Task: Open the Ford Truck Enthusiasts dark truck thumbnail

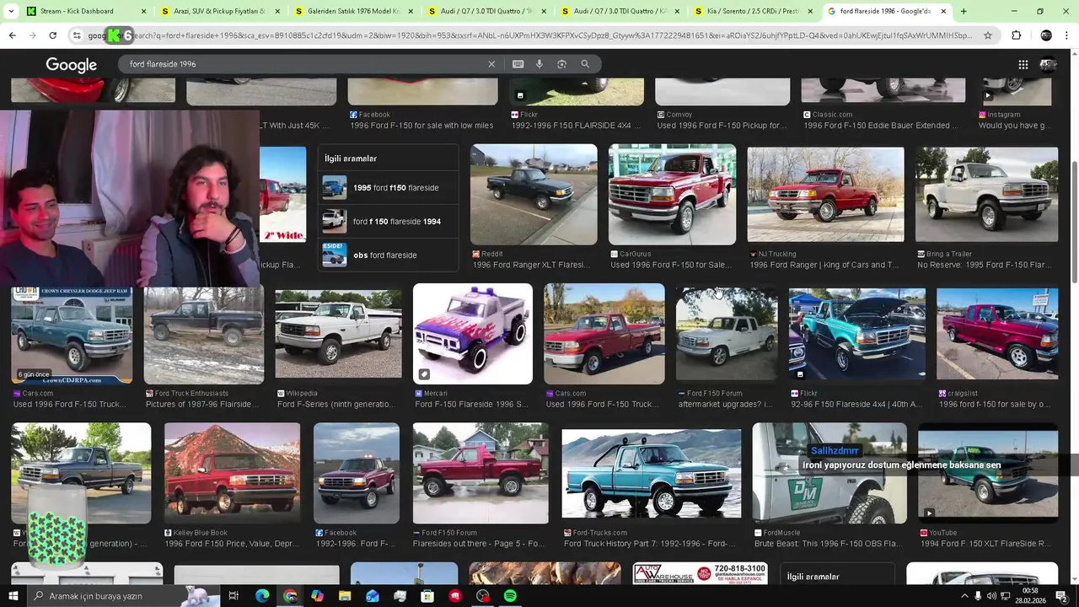Action: [x=204, y=334]
